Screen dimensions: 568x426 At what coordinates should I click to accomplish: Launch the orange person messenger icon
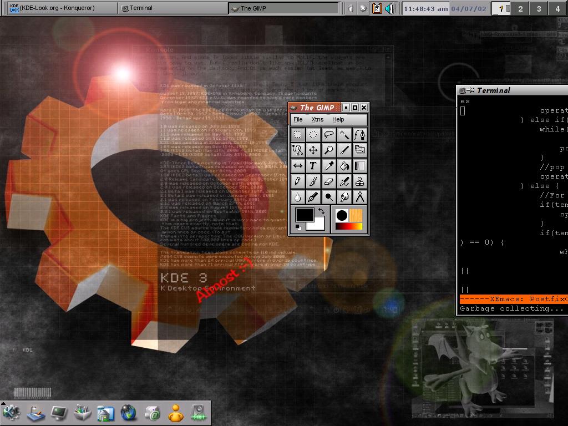[176, 413]
